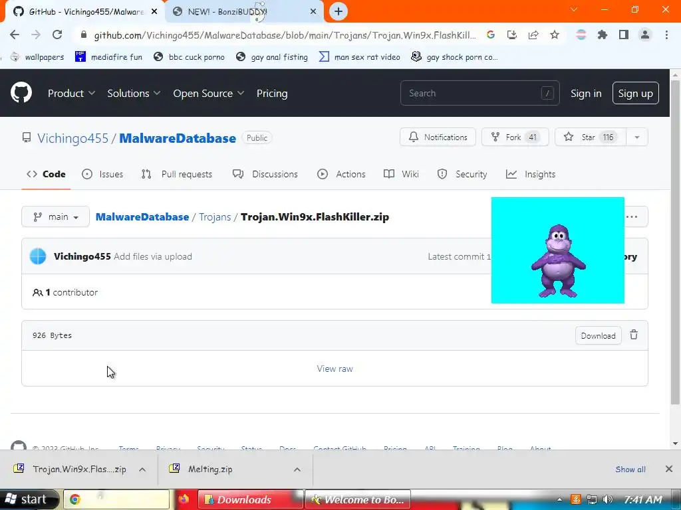Viewport: 681px width, 510px height.
Task: Close the BonziBUDDY browser tab
Action: point(313,12)
